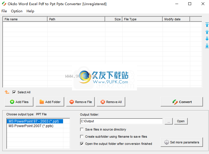
Task: Click the Okdo app logo in title bar
Action: 4,4
